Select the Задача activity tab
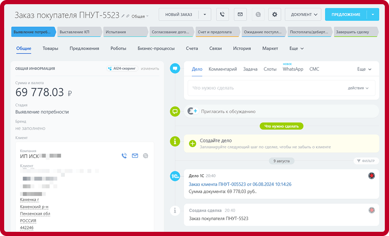Screen dimensions: 389x236 (x=250, y=69)
